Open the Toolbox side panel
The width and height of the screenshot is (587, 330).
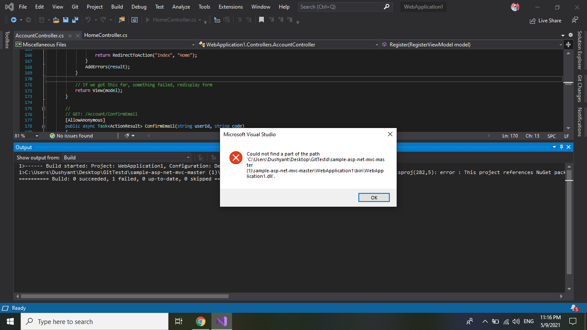6,40
